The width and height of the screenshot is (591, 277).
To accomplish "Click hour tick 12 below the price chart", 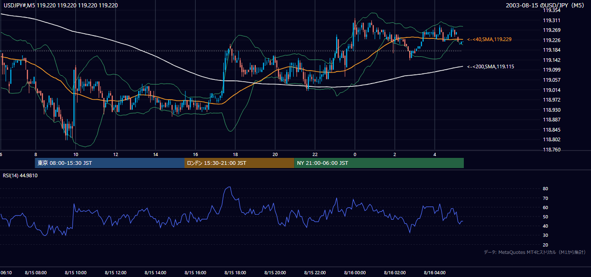I will click(x=115, y=154).
